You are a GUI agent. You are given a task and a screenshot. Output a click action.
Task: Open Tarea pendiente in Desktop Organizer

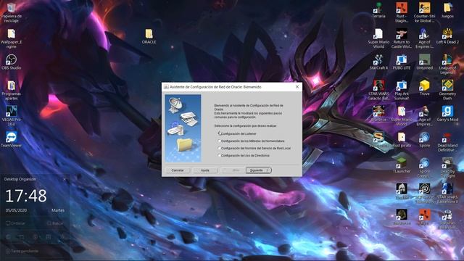coord(22,251)
